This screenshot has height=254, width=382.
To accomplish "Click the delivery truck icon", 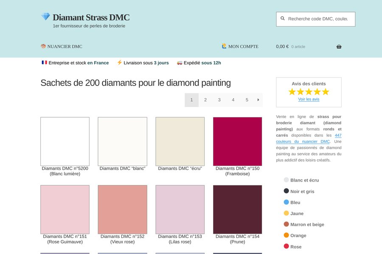I will pos(180,63).
